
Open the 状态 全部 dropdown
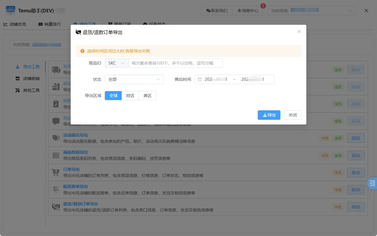pyautogui.click(x=134, y=79)
